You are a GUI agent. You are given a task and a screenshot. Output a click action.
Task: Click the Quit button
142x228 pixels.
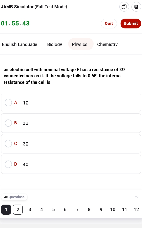109,24
